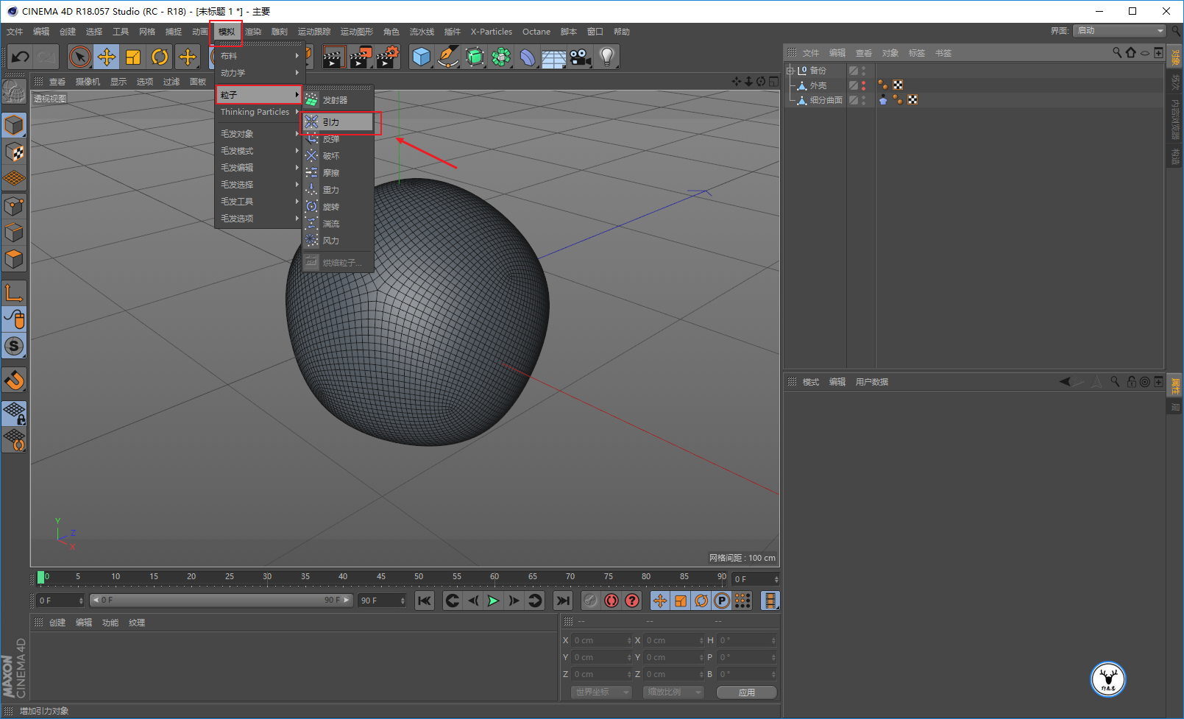Select the Spline Pen tool icon

click(448, 57)
